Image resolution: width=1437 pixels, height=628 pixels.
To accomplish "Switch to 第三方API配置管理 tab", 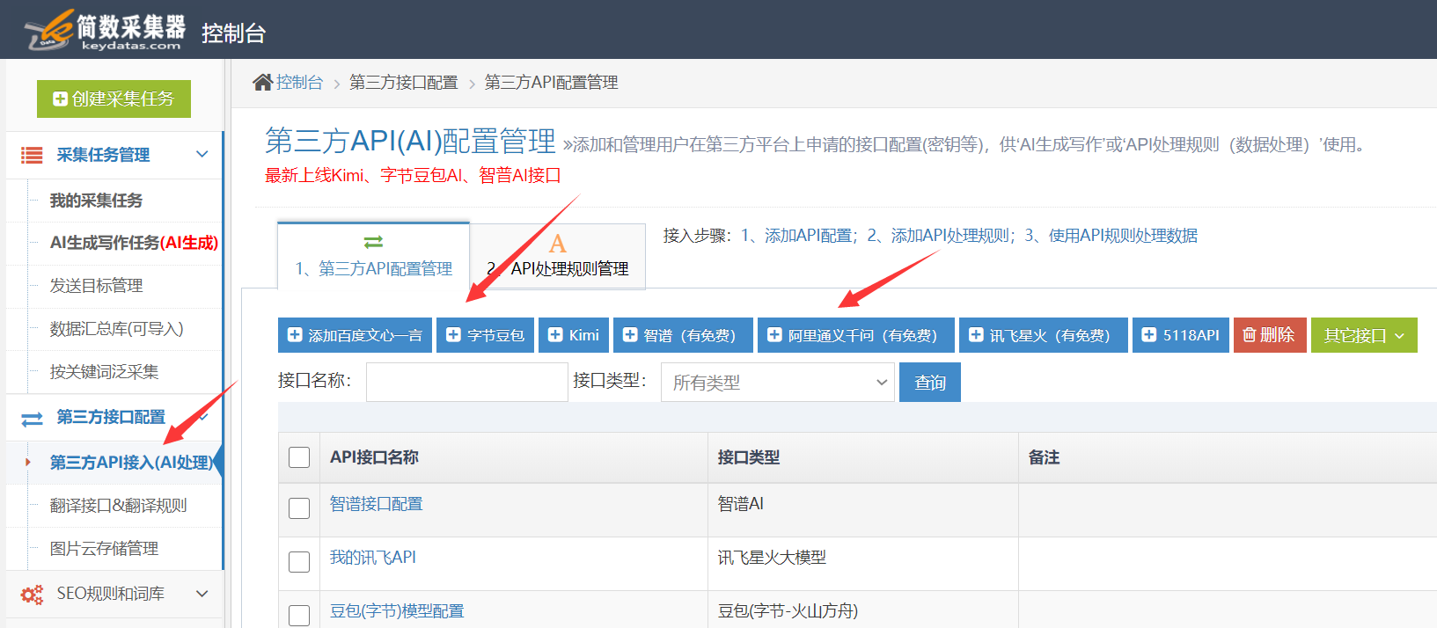I will click(x=373, y=255).
